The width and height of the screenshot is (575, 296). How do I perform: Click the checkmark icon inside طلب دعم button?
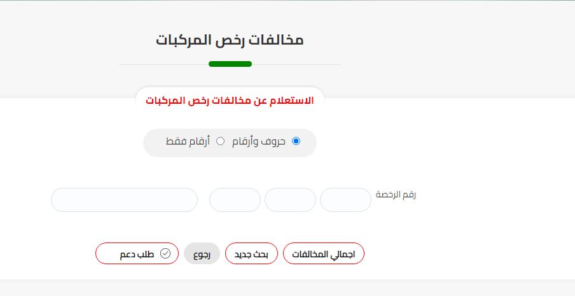(x=165, y=254)
